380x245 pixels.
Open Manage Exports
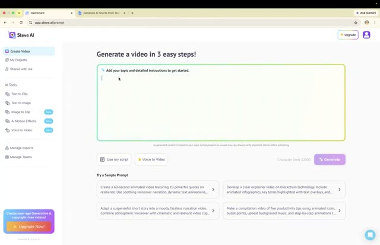[21, 148]
